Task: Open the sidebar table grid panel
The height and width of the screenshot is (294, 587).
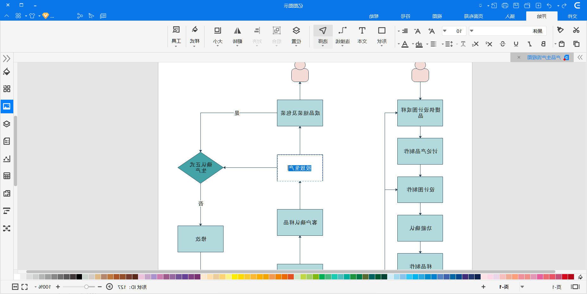Action: coord(7,176)
